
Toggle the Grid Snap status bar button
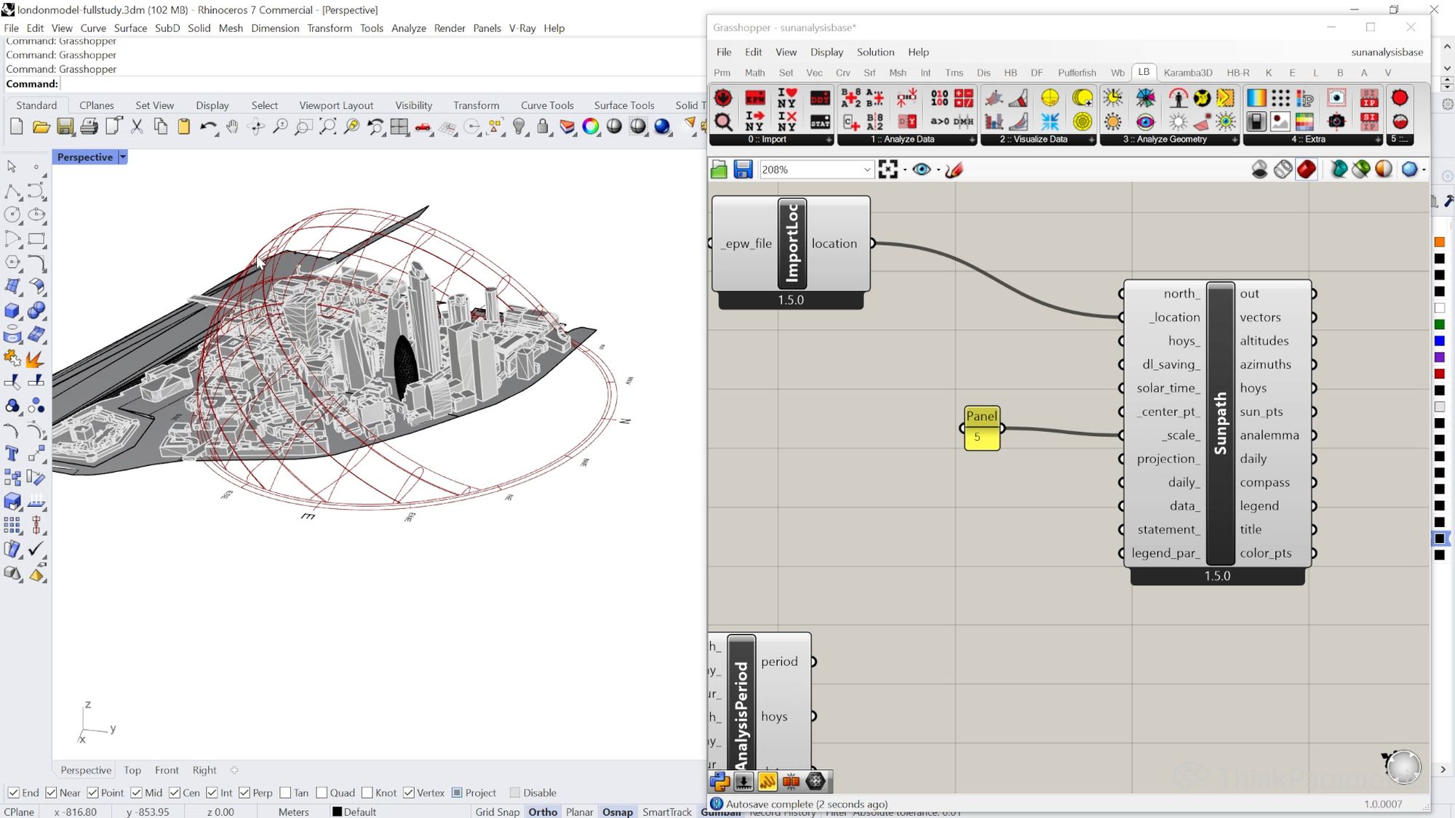tap(498, 811)
